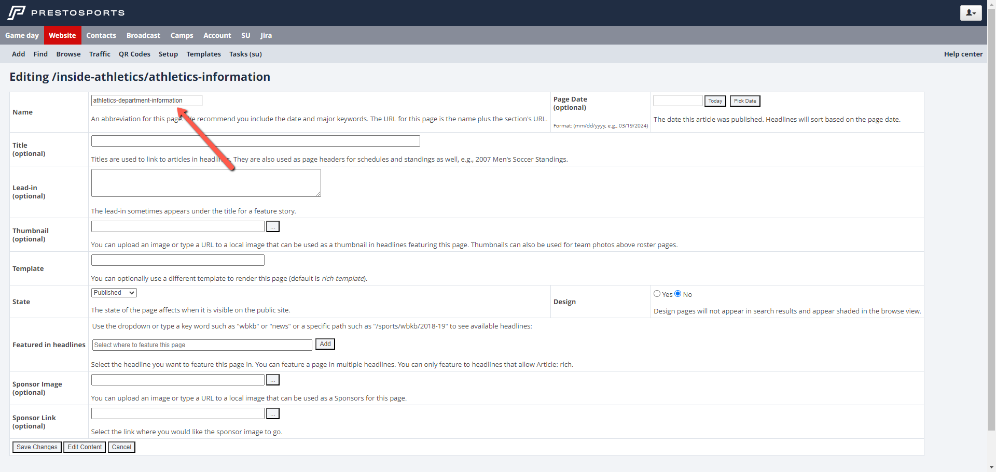Browse for a Sponsor Link target
The image size is (996, 472).
[x=273, y=413]
